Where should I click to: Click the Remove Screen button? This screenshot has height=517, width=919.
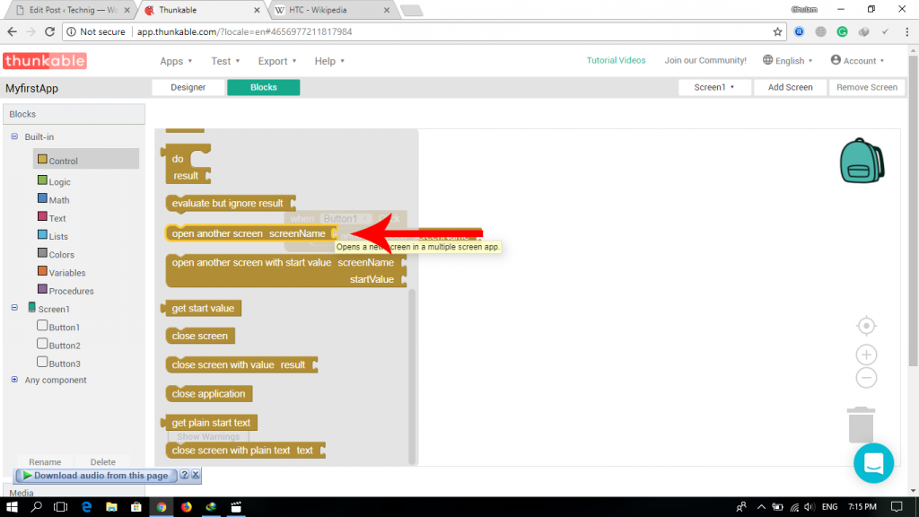pyautogui.click(x=867, y=87)
